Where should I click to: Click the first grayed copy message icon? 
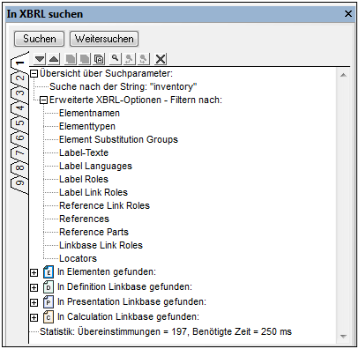coord(71,59)
